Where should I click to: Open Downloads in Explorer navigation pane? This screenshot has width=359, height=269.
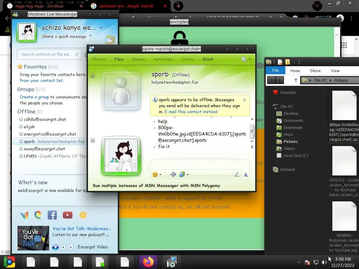pos(293,127)
